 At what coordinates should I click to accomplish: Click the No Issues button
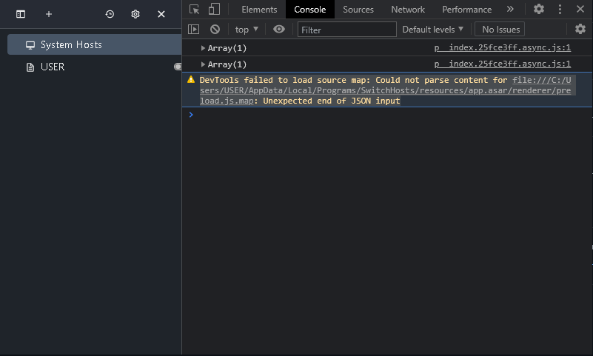[x=500, y=30]
